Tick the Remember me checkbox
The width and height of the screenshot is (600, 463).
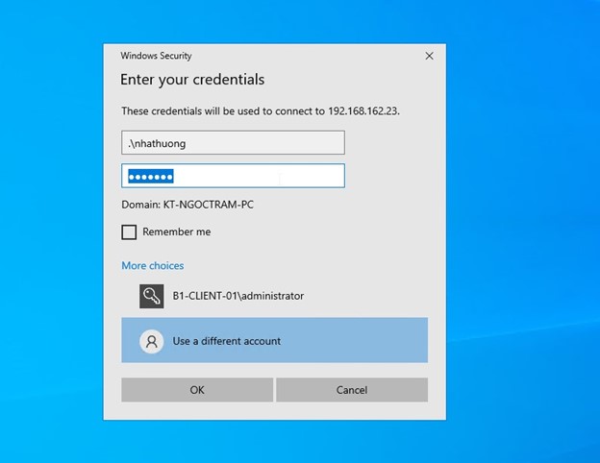coord(129,232)
